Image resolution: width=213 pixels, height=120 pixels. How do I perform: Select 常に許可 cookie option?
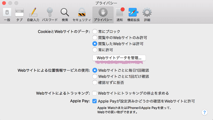point(95,50)
